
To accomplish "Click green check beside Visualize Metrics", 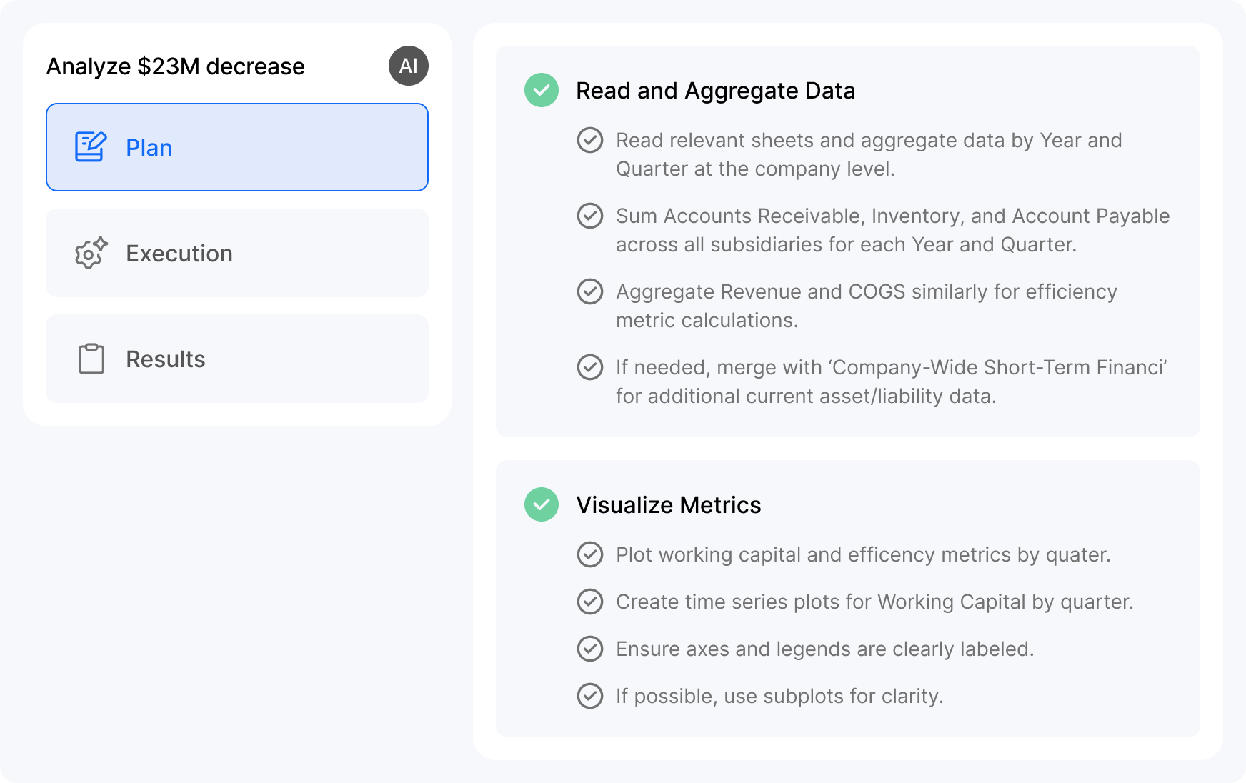I will (x=542, y=504).
